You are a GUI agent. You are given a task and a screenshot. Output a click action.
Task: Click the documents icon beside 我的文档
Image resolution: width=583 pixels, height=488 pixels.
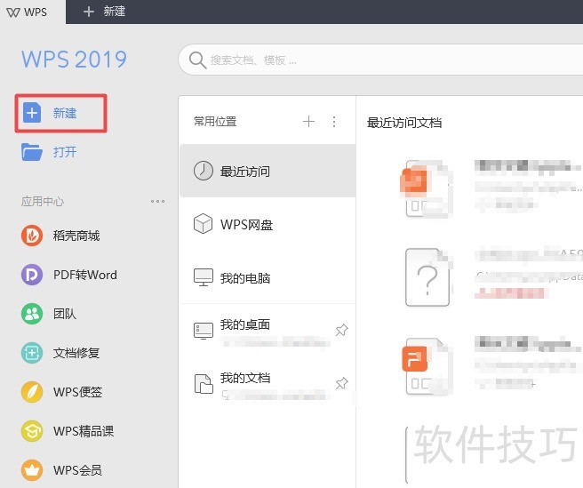coord(204,383)
